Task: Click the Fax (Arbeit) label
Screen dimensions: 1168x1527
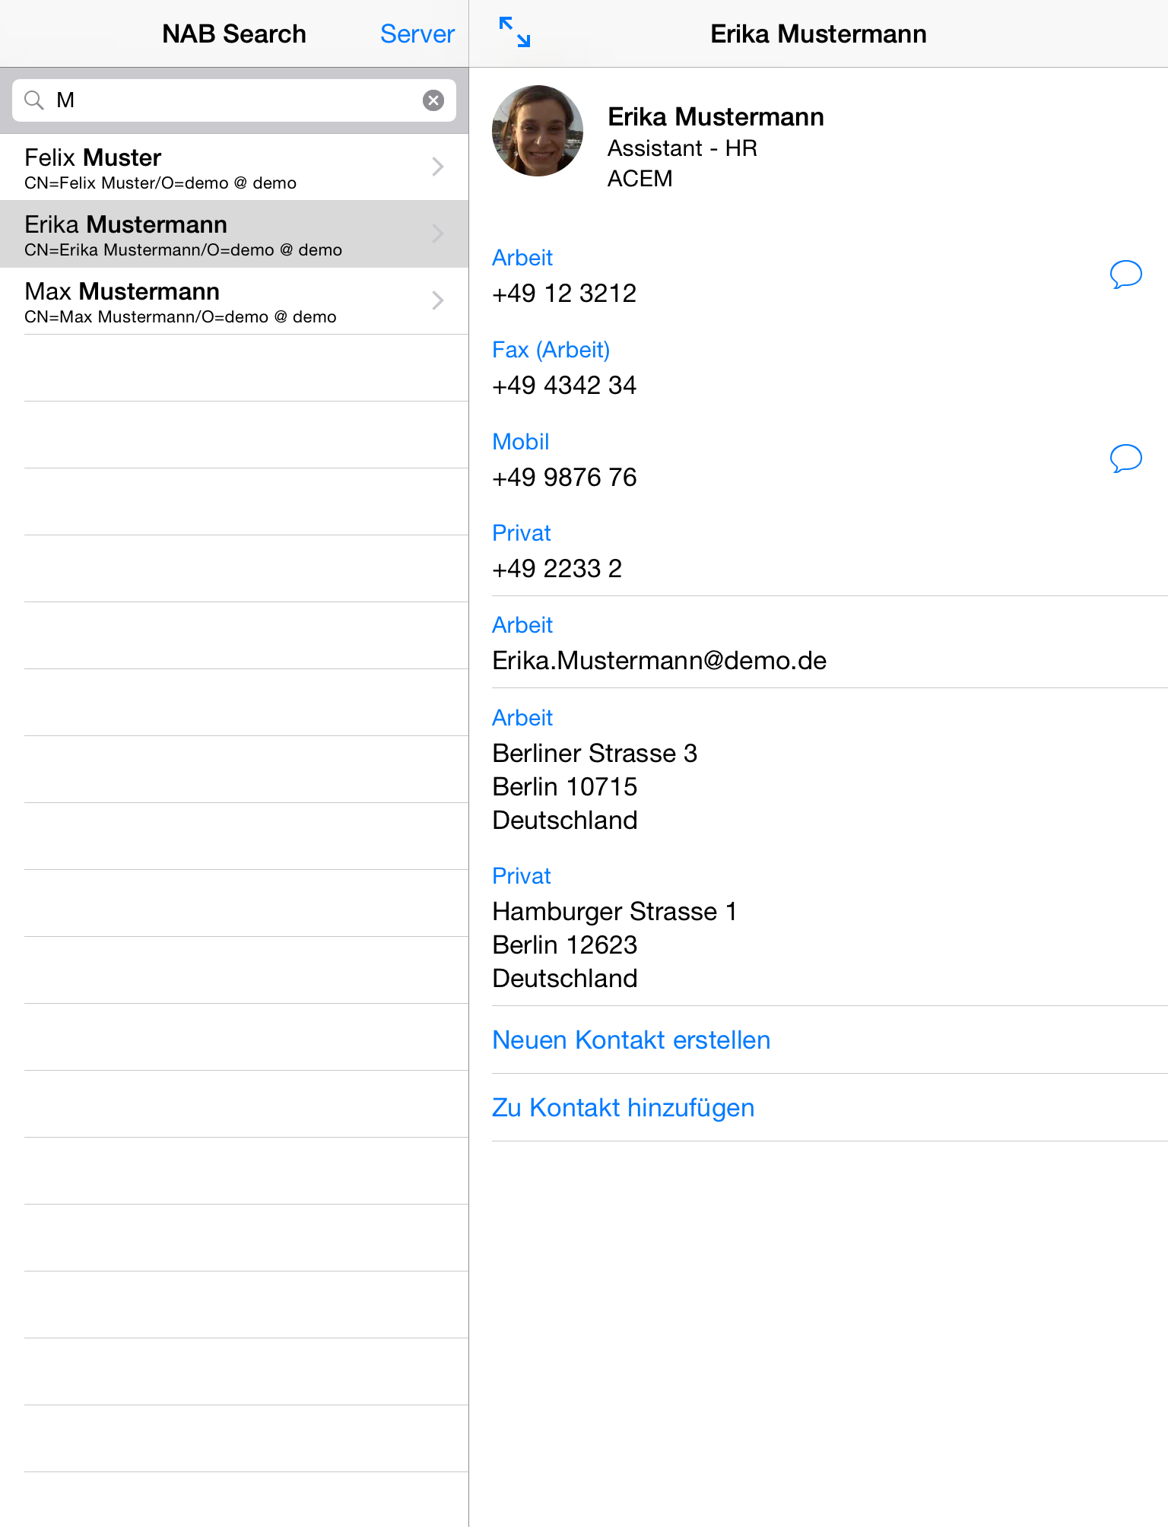Action: coord(551,350)
